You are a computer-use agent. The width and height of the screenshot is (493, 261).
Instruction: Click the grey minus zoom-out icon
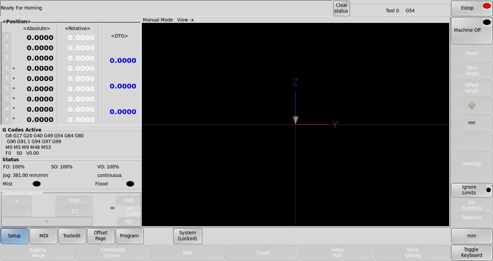472,123
